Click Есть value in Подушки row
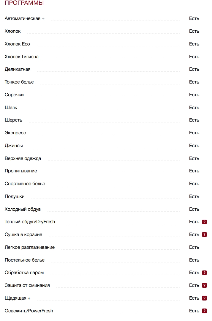This screenshot has height=321, width=212. pyautogui.click(x=194, y=196)
